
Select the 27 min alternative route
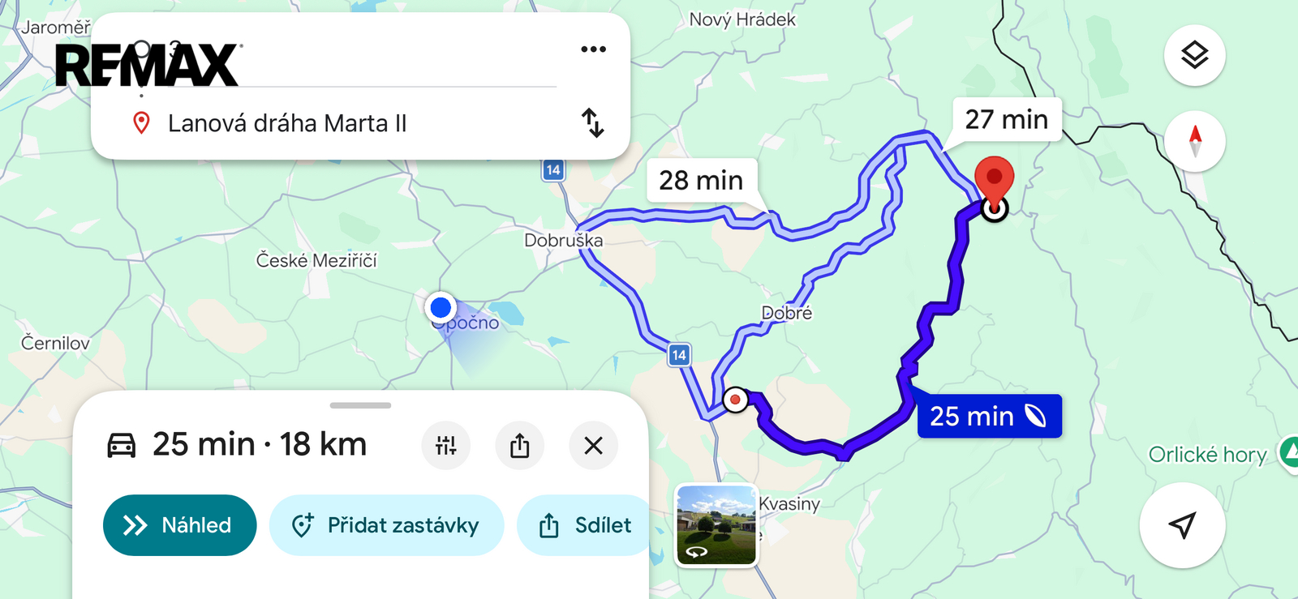pos(1007,119)
